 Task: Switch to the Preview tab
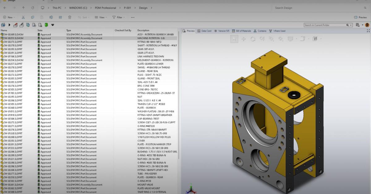[189, 31]
